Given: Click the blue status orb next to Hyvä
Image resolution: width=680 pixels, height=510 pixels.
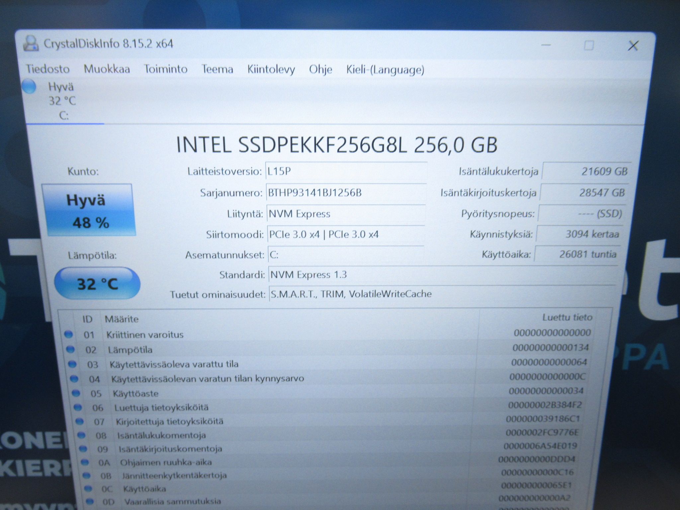Looking at the screenshot, I should click(29, 87).
